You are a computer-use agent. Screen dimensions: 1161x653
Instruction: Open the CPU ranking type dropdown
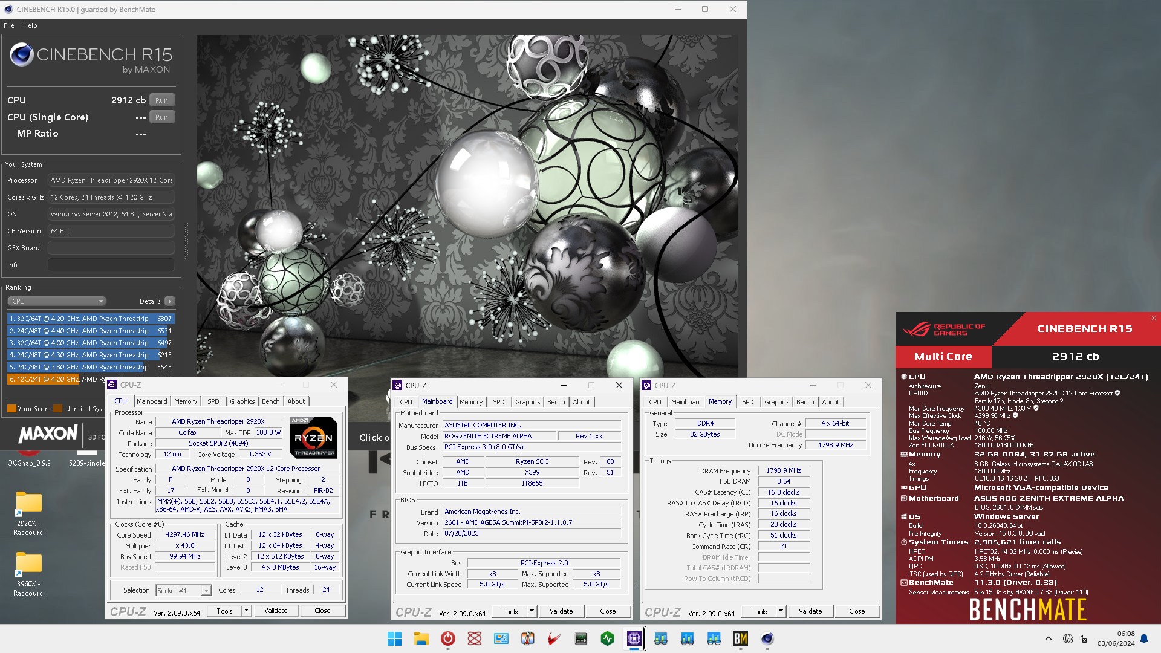click(x=57, y=301)
